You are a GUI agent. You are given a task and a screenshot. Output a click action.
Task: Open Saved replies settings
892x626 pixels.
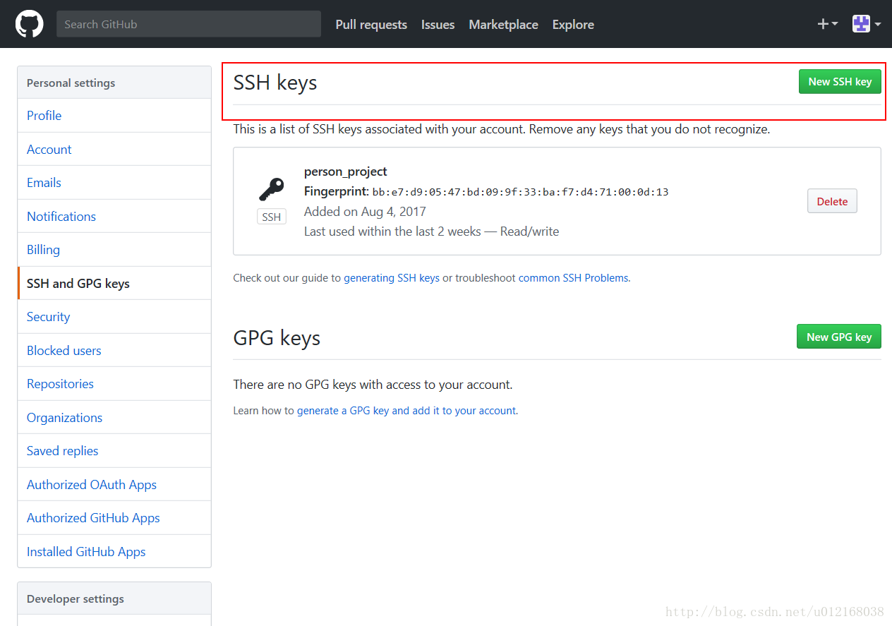click(114, 451)
